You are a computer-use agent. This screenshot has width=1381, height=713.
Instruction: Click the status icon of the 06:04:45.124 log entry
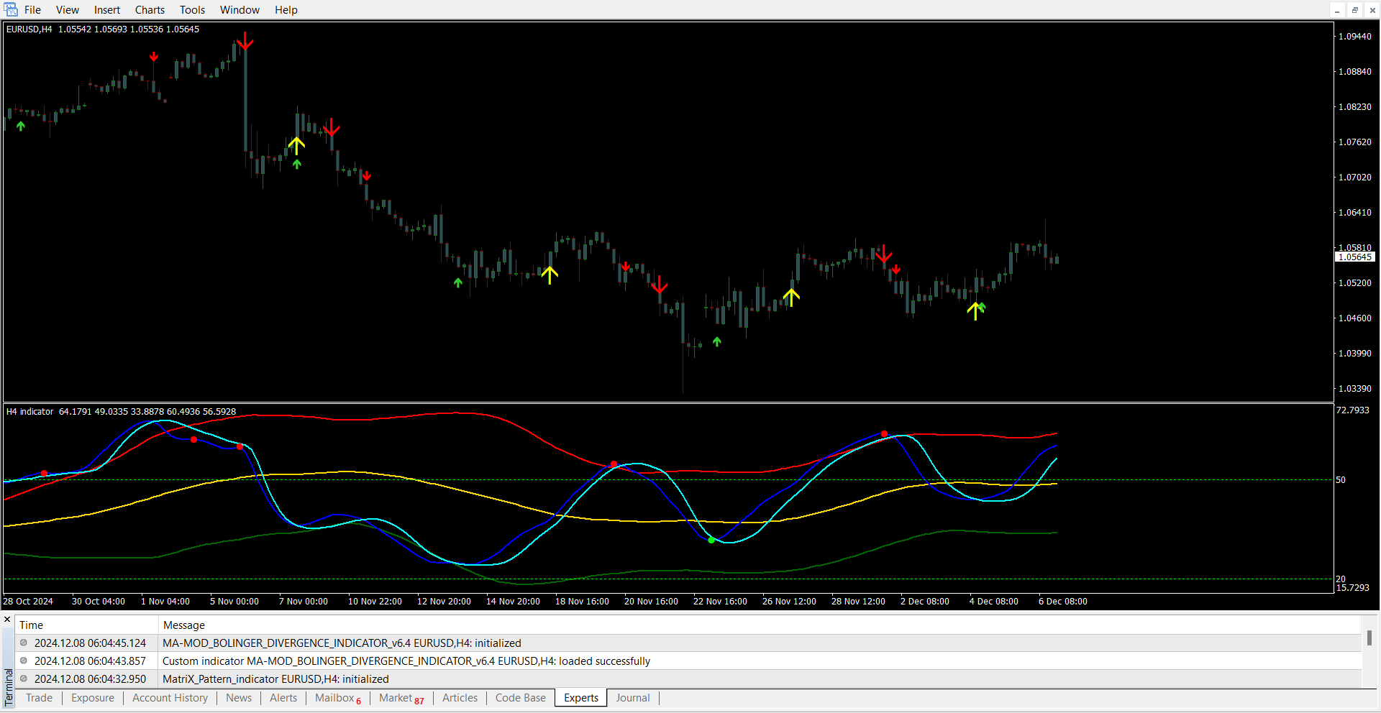[x=24, y=643]
